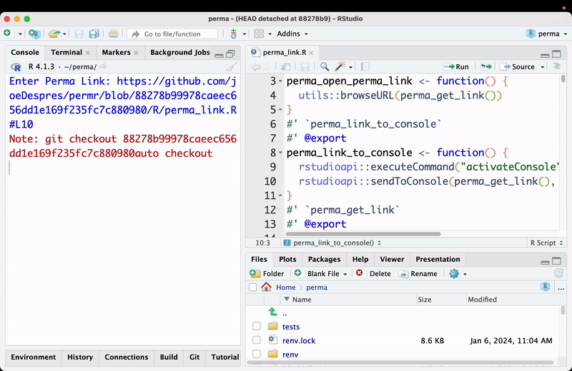This screenshot has height=371, width=572.
Task: Click the document outline icon
Action: click(x=557, y=66)
